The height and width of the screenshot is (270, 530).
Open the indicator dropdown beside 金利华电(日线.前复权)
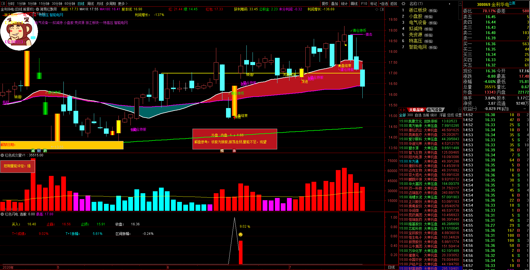point(37,9)
